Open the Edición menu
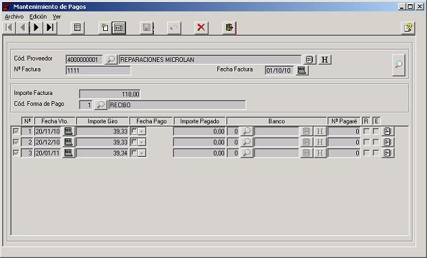 (38, 17)
